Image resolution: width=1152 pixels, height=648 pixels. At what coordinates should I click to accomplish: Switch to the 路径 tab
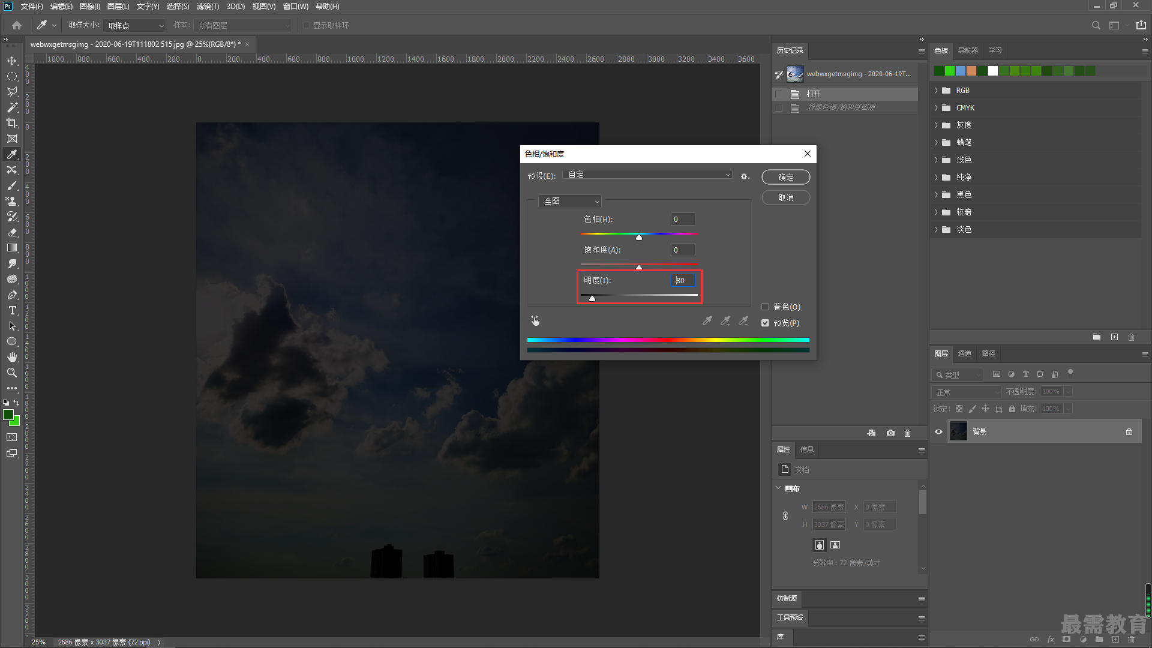tap(989, 353)
